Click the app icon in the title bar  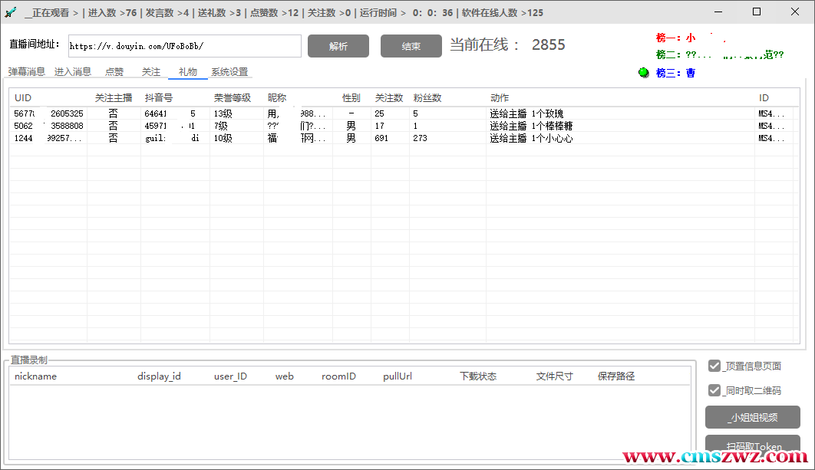[10, 12]
